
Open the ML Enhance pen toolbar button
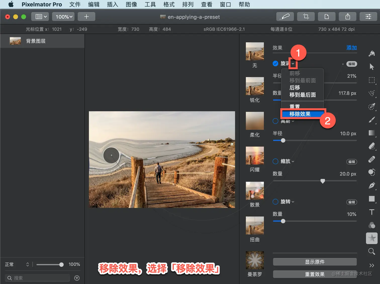click(285, 17)
